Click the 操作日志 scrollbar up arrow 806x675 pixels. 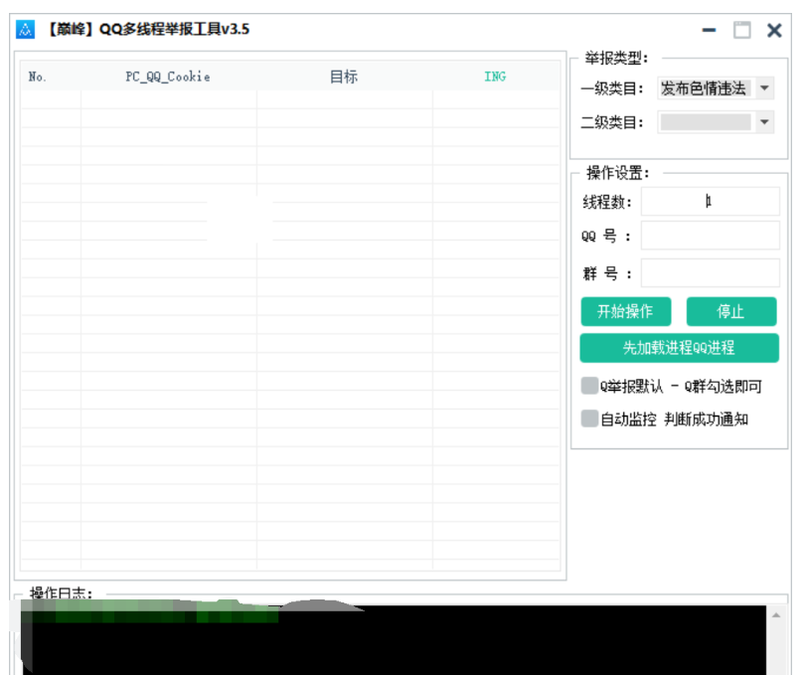[x=777, y=616]
